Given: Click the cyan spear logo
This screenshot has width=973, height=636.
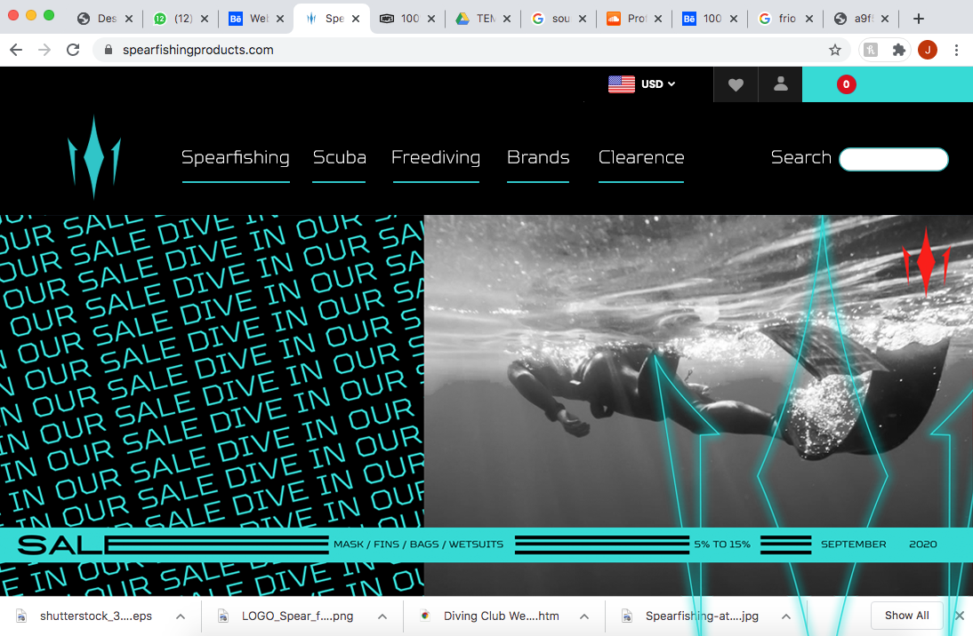Looking at the screenshot, I should point(94,157).
